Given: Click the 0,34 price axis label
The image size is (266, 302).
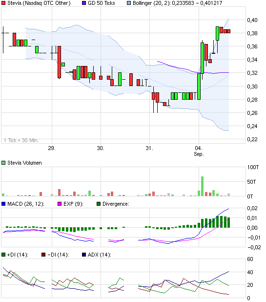Looking at the screenshot, I should 252,60.
